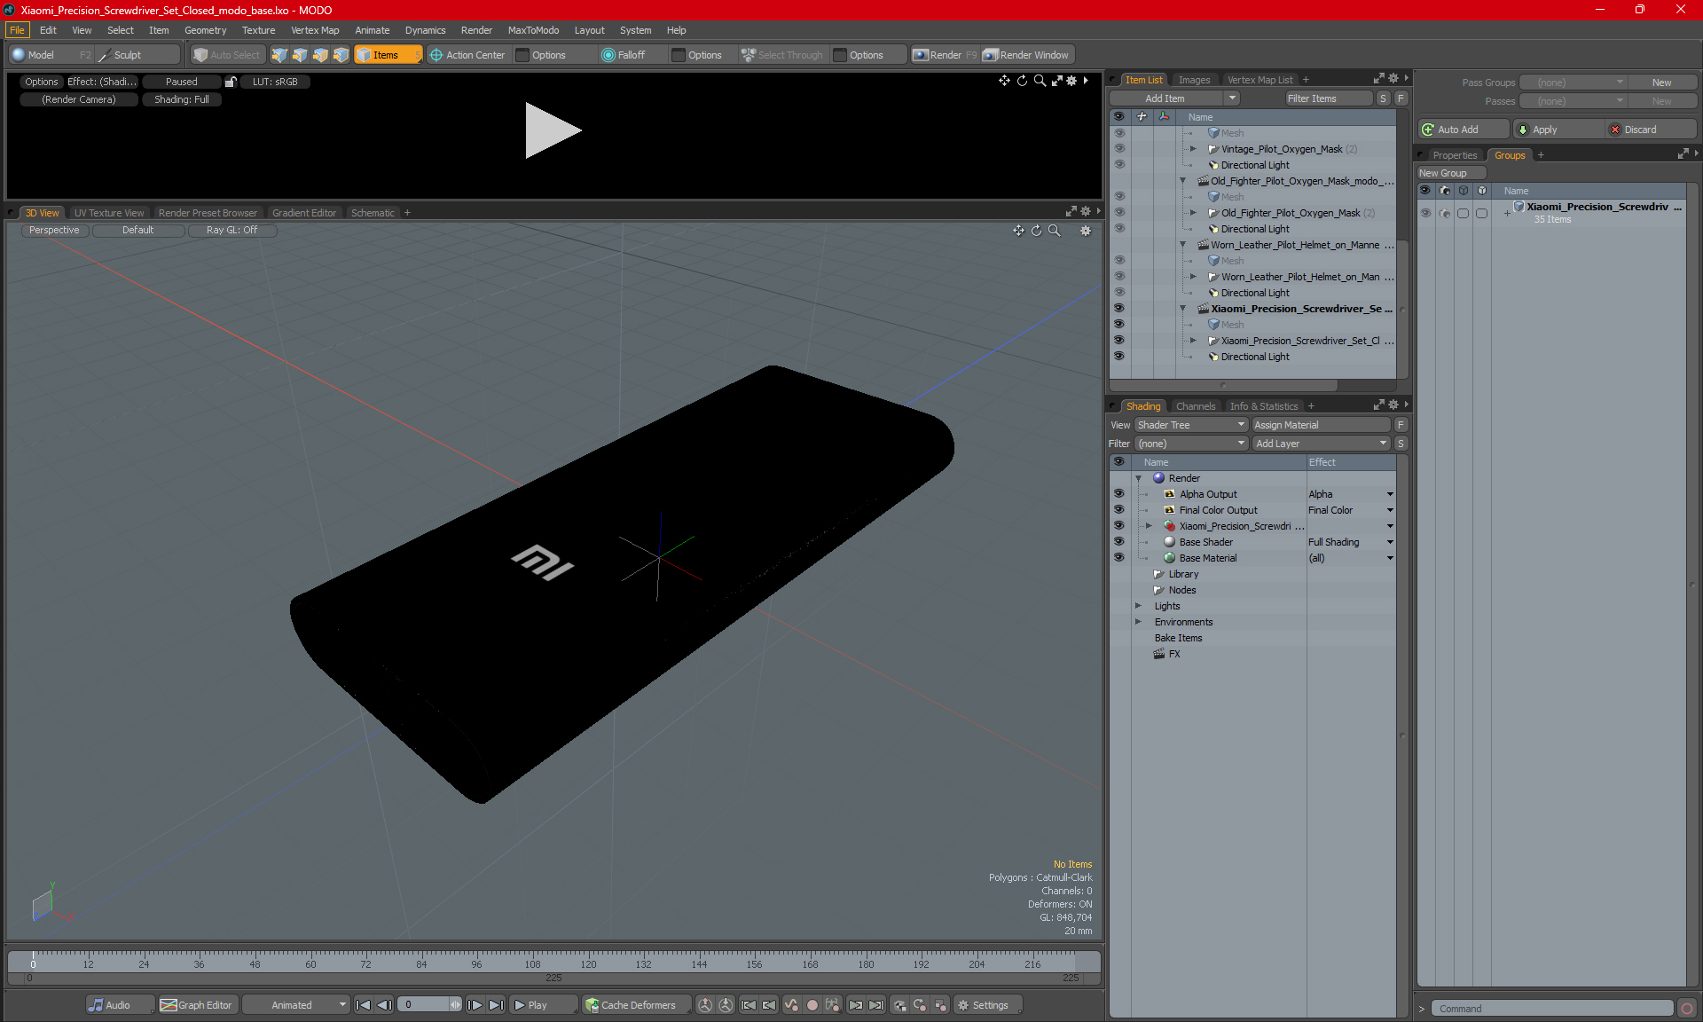Image resolution: width=1703 pixels, height=1022 pixels.
Task: Select Materials selection mode icon
Action: point(341,55)
